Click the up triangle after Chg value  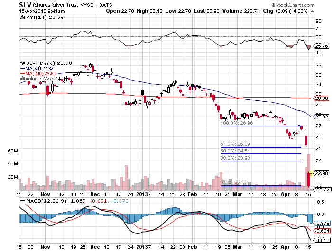[x=312, y=11]
